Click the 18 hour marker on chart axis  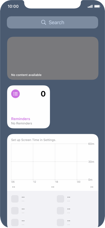point(57,182)
